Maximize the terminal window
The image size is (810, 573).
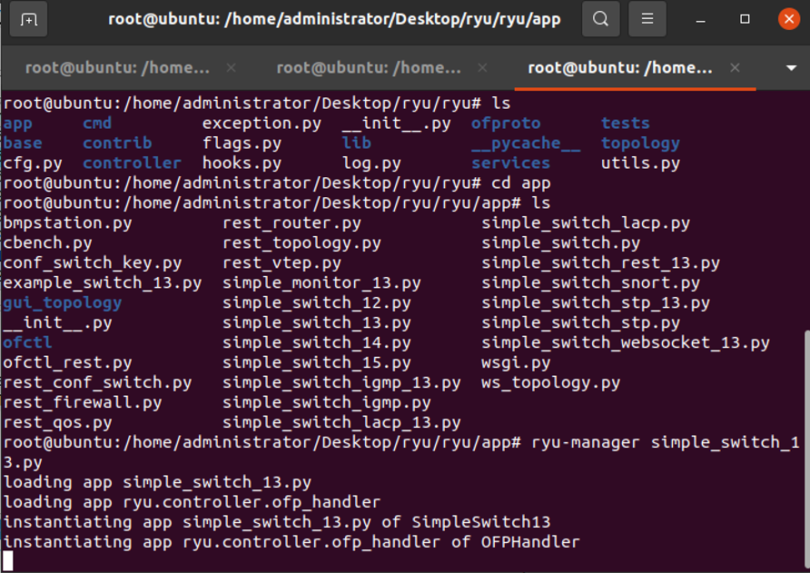745,19
